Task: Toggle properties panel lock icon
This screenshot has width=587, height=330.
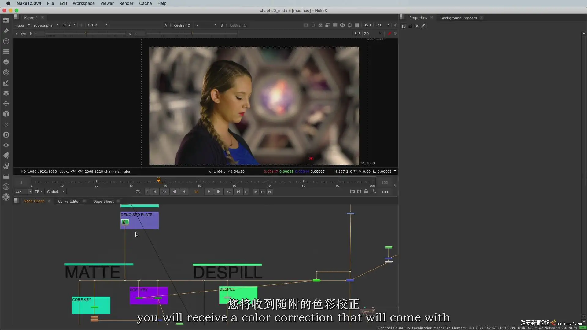Action: point(410,26)
